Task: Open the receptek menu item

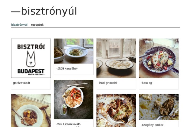Action: [37, 25]
